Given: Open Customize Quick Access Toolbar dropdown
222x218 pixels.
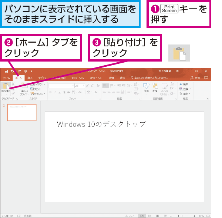Looking at the screenshot, I should [x=31, y=71].
